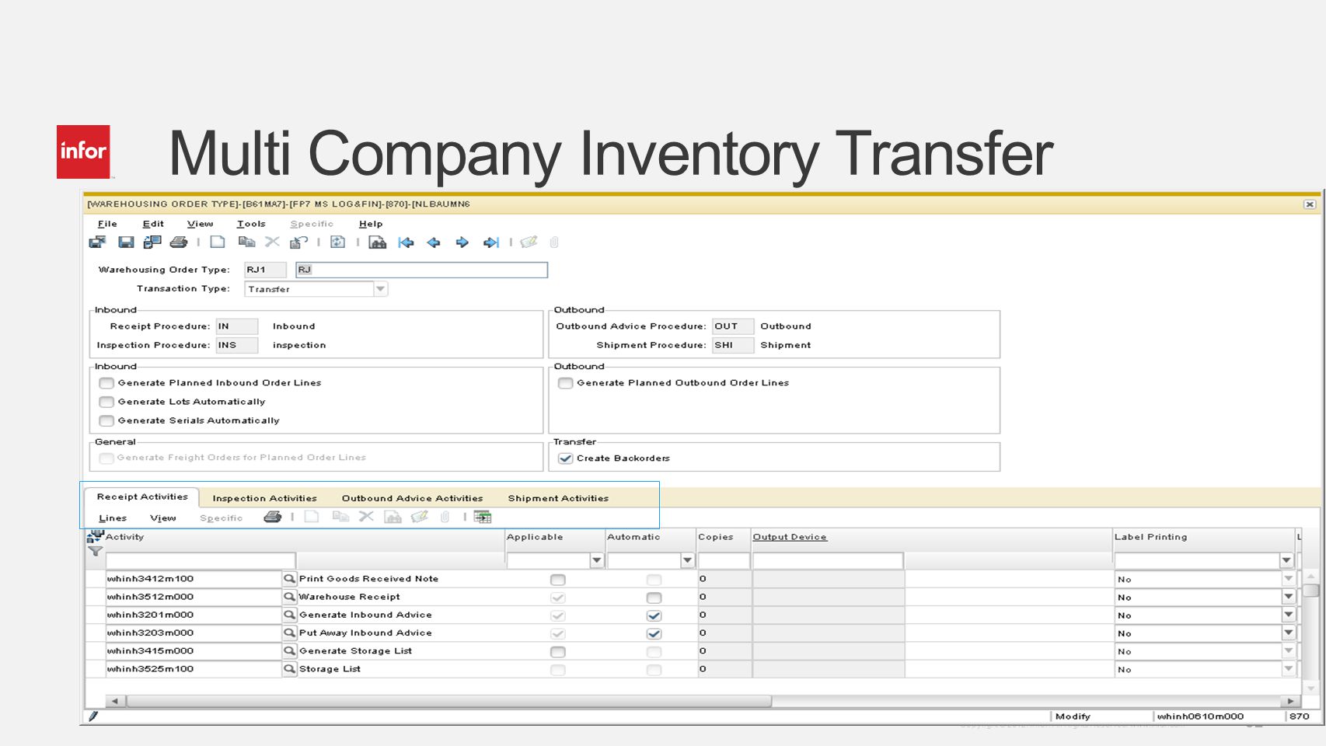Go to last record arrow icon

(x=490, y=242)
